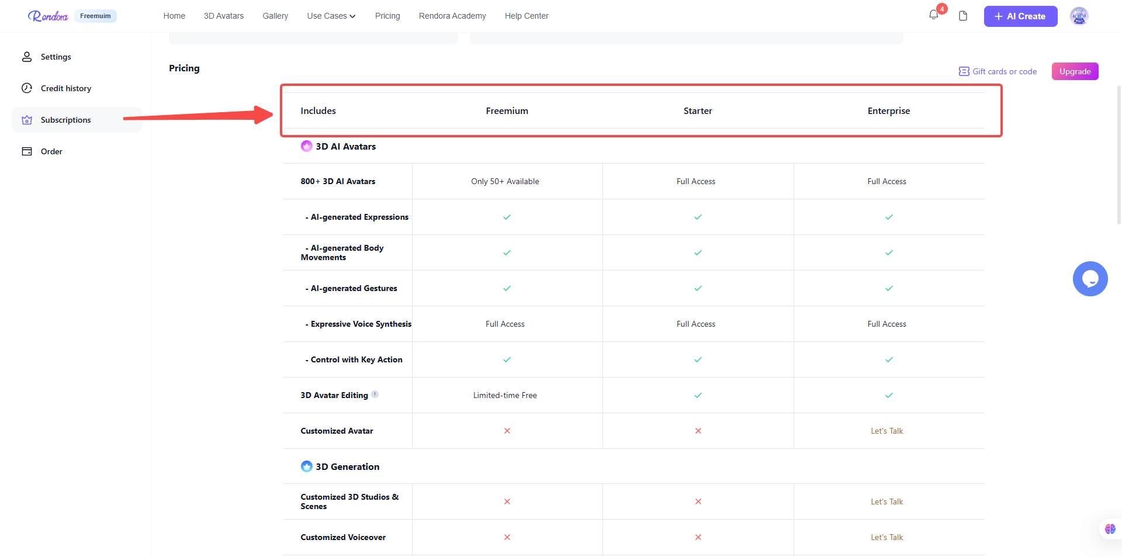Select Subscriptions in the sidebar
Image resolution: width=1122 pixels, height=557 pixels.
point(77,120)
